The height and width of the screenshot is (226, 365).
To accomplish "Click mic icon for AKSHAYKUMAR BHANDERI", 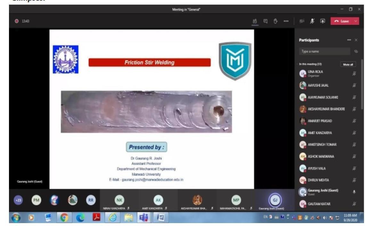I will [354, 109].
